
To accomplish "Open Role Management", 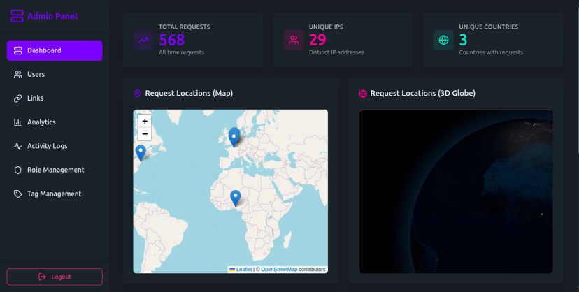I will coord(55,170).
